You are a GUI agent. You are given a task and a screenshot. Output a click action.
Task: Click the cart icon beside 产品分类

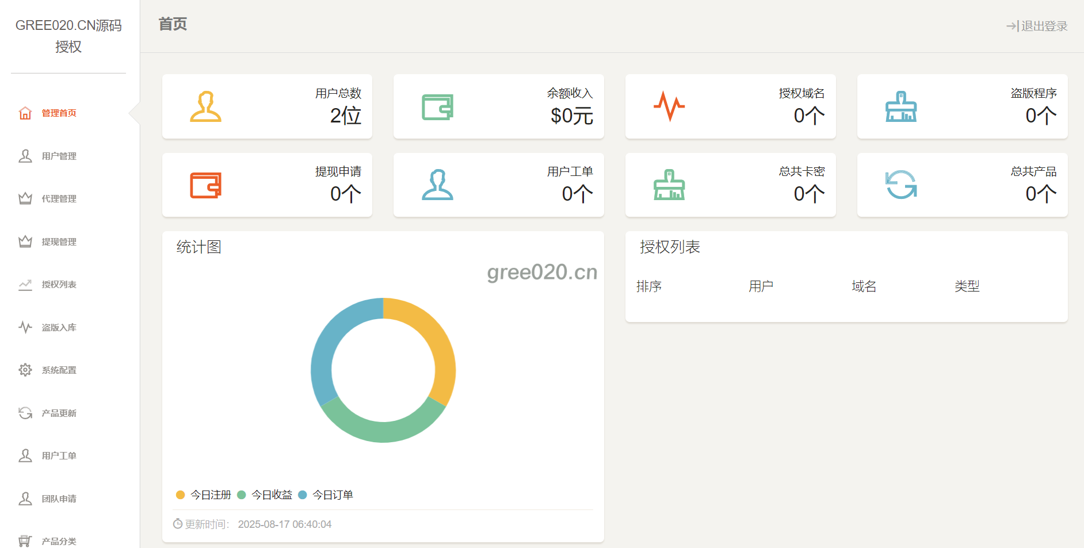25,541
